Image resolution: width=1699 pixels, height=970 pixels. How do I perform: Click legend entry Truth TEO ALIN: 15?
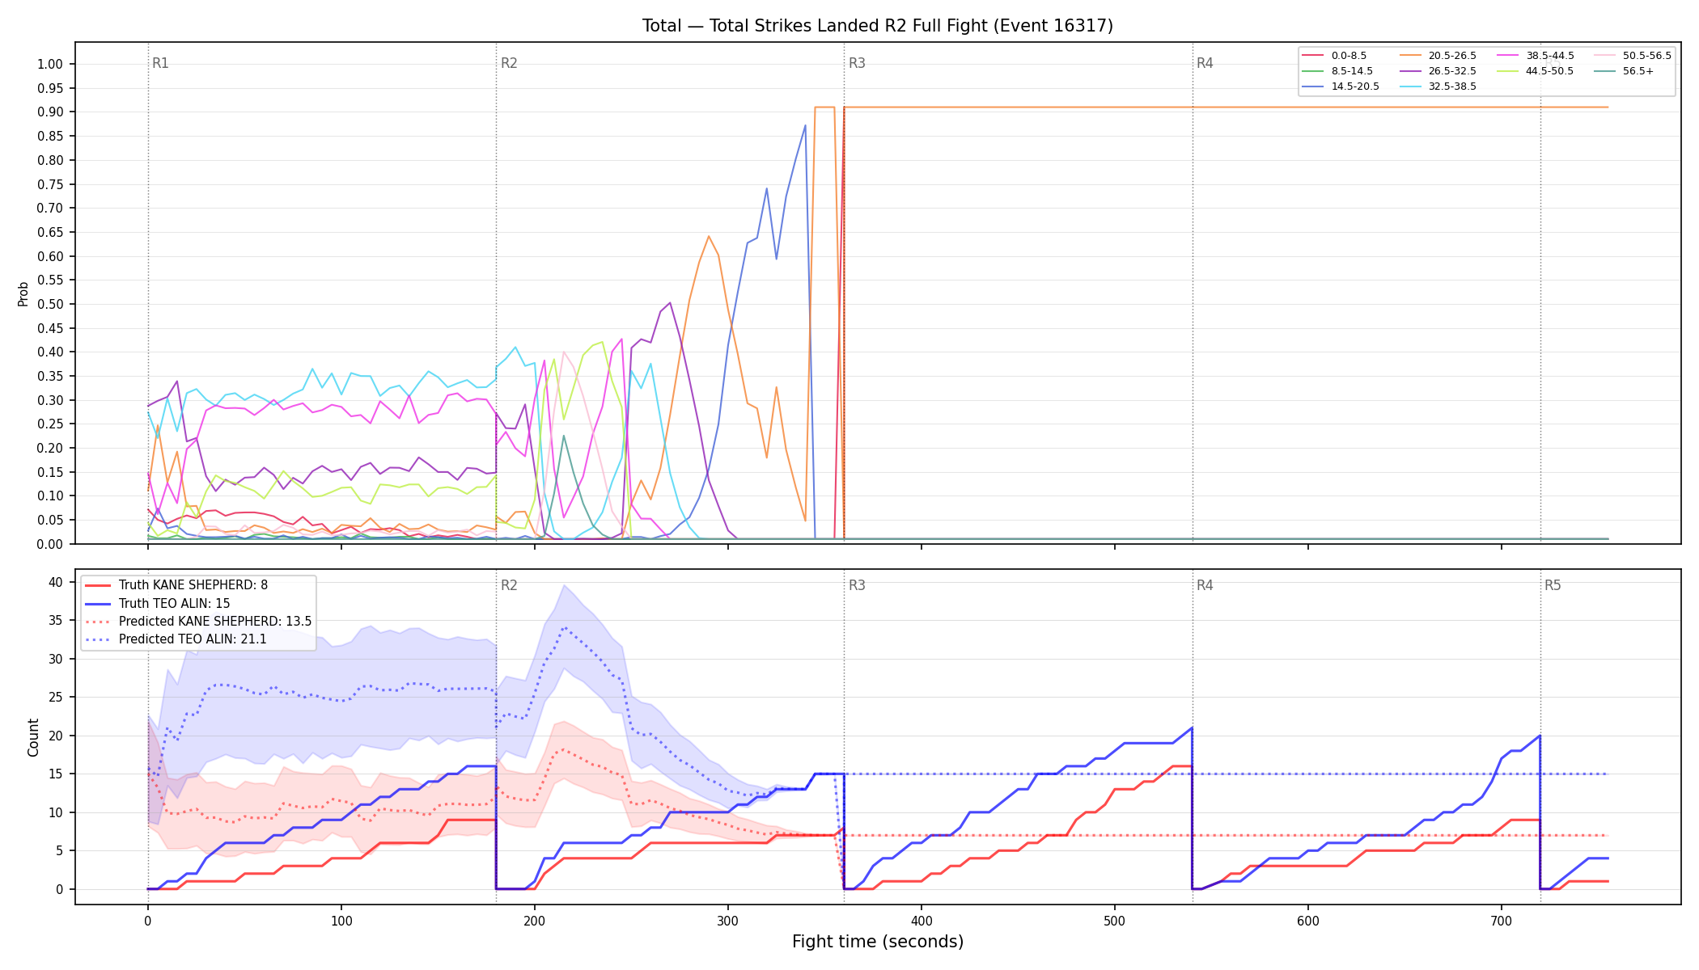point(175,603)
